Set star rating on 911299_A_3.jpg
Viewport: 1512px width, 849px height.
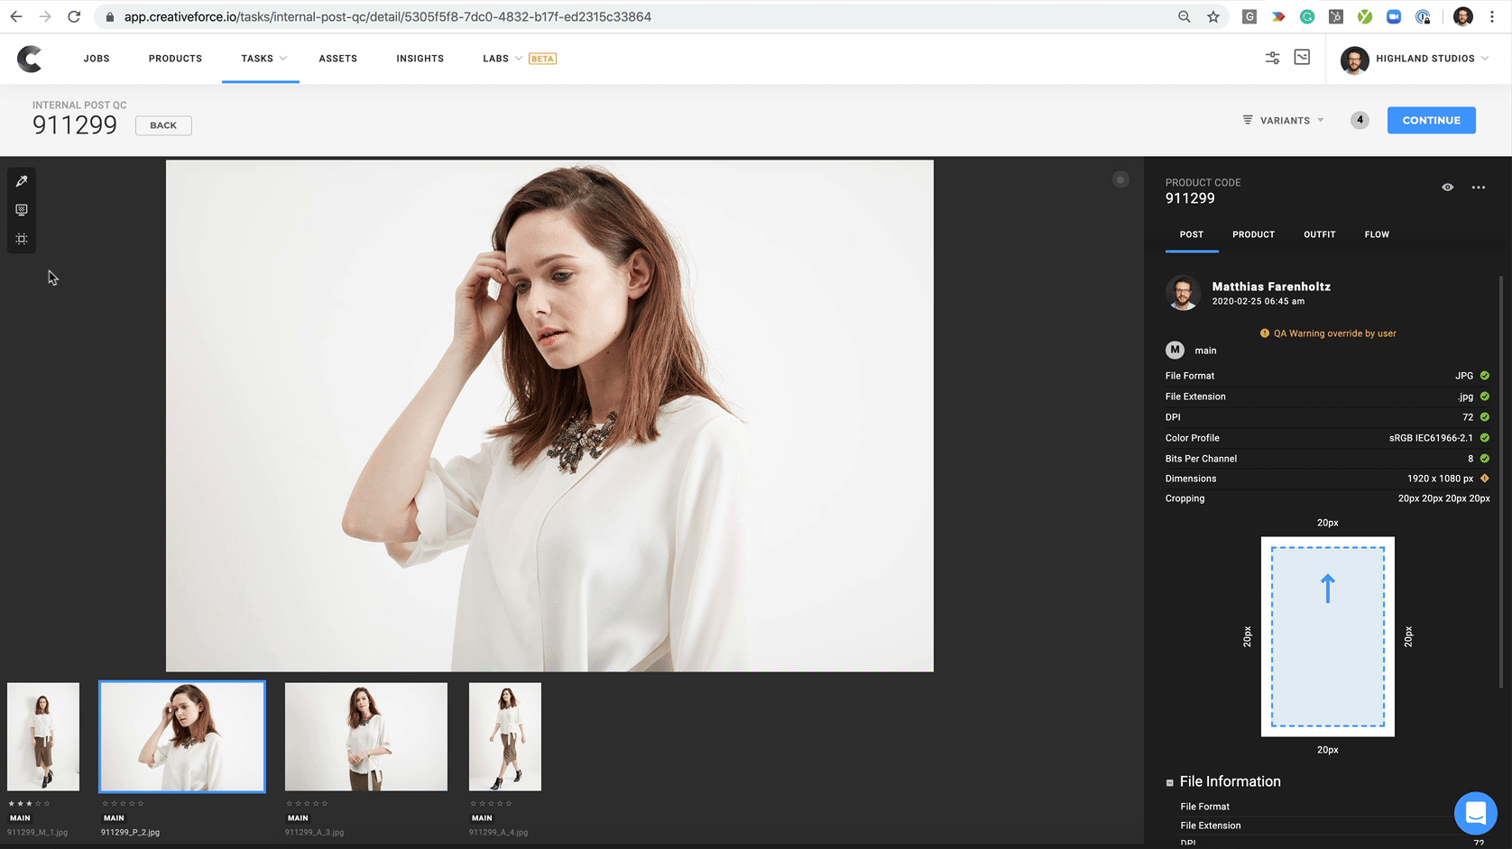coord(307,803)
